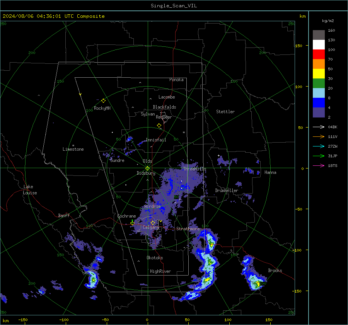Click the Stettler label
This screenshot has height=325, width=348.
coord(225,112)
